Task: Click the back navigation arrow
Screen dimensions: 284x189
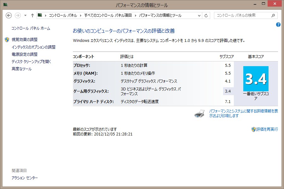Action: pos(9,15)
